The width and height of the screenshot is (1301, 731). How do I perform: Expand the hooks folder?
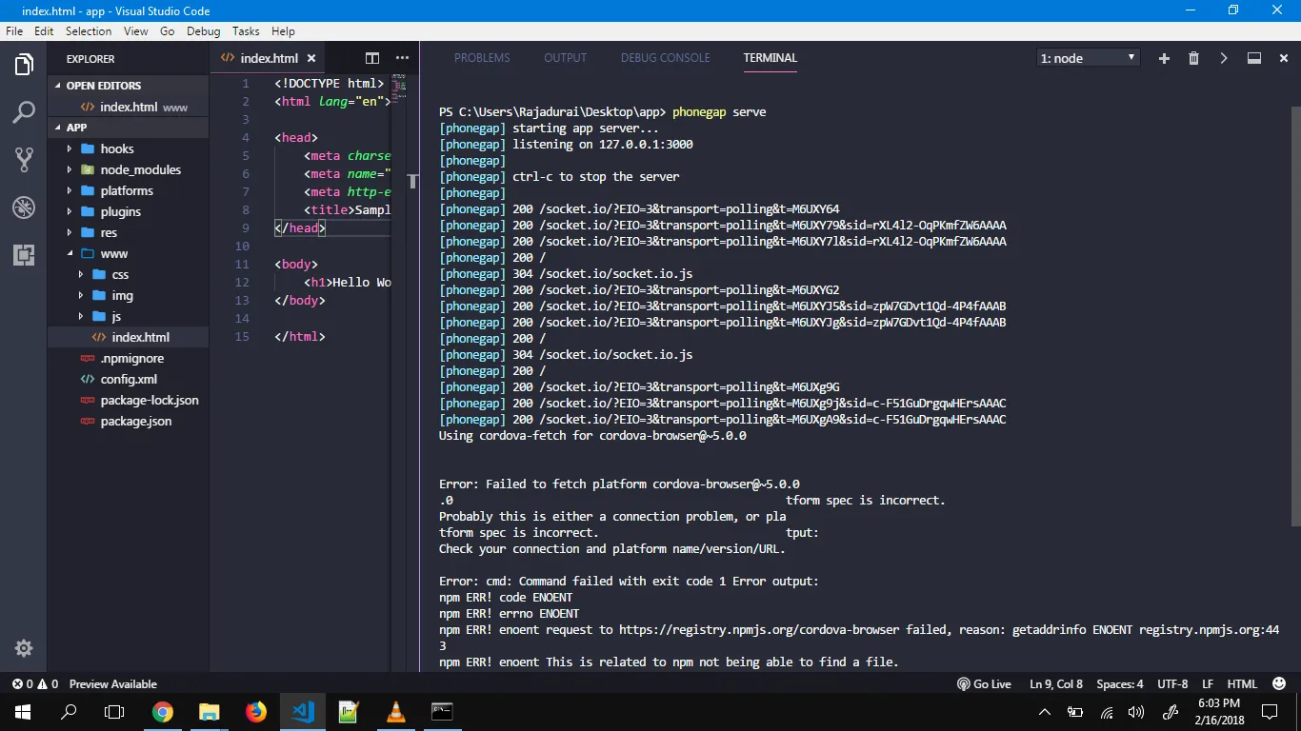point(129,148)
